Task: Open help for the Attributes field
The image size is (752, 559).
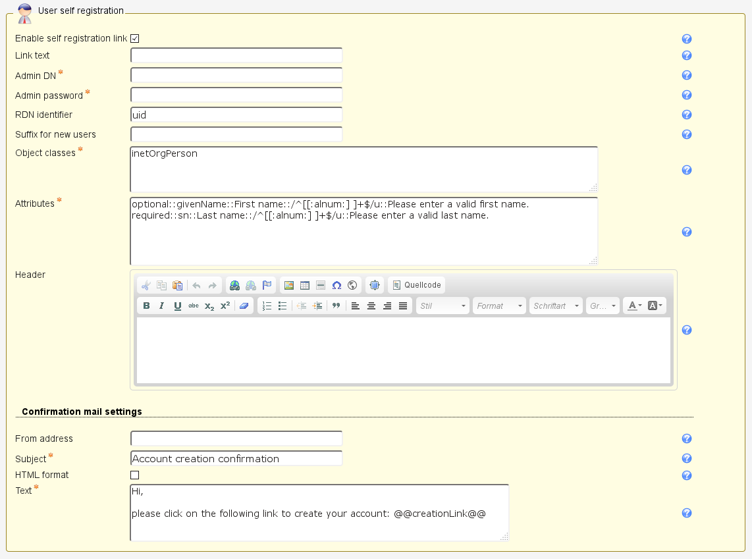Action: (x=686, y=232)
